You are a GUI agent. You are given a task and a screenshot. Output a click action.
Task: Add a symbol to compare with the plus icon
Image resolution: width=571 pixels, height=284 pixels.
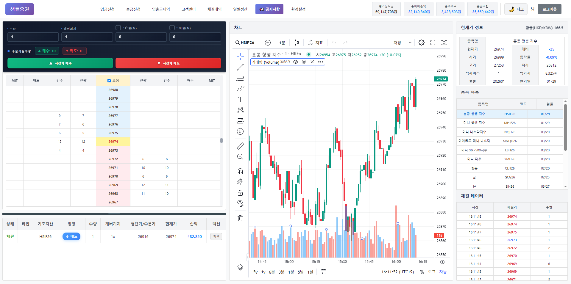[268, 43]
